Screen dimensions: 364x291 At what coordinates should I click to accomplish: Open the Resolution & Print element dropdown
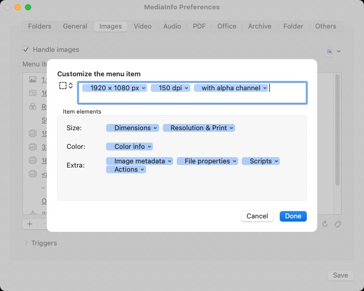click(231, 128)
